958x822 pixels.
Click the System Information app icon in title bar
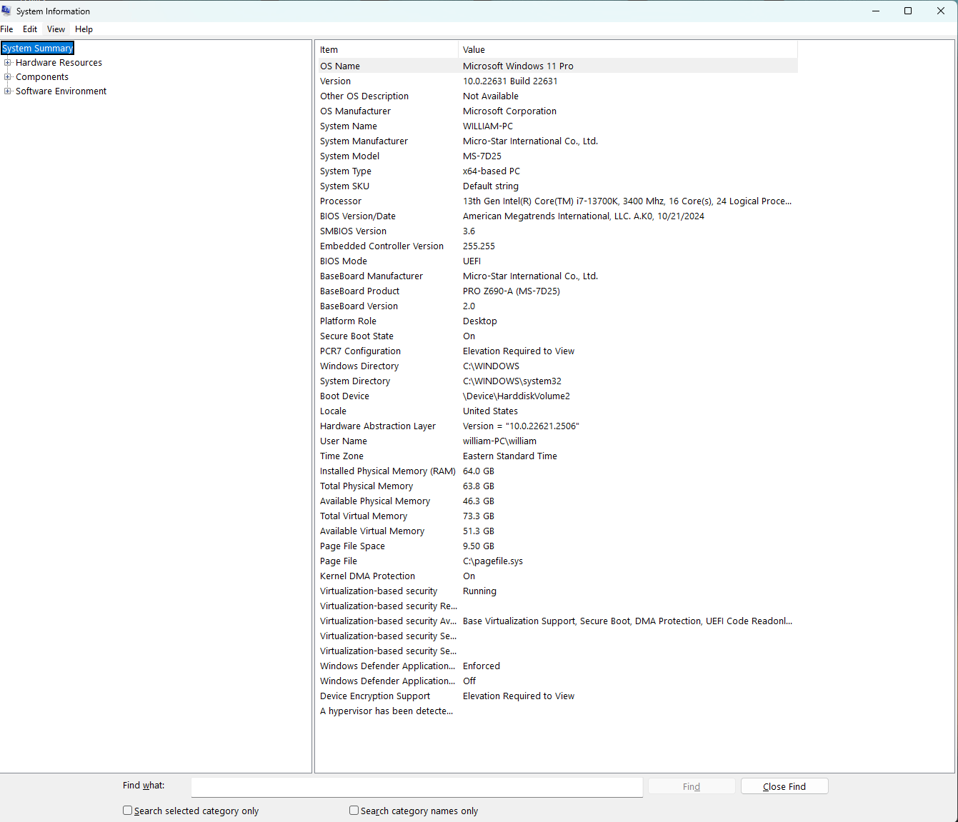(x=6, y=11)
